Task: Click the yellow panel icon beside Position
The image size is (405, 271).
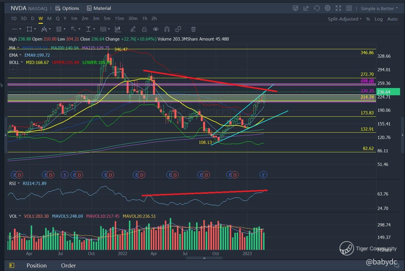Action: pos(12,265)
